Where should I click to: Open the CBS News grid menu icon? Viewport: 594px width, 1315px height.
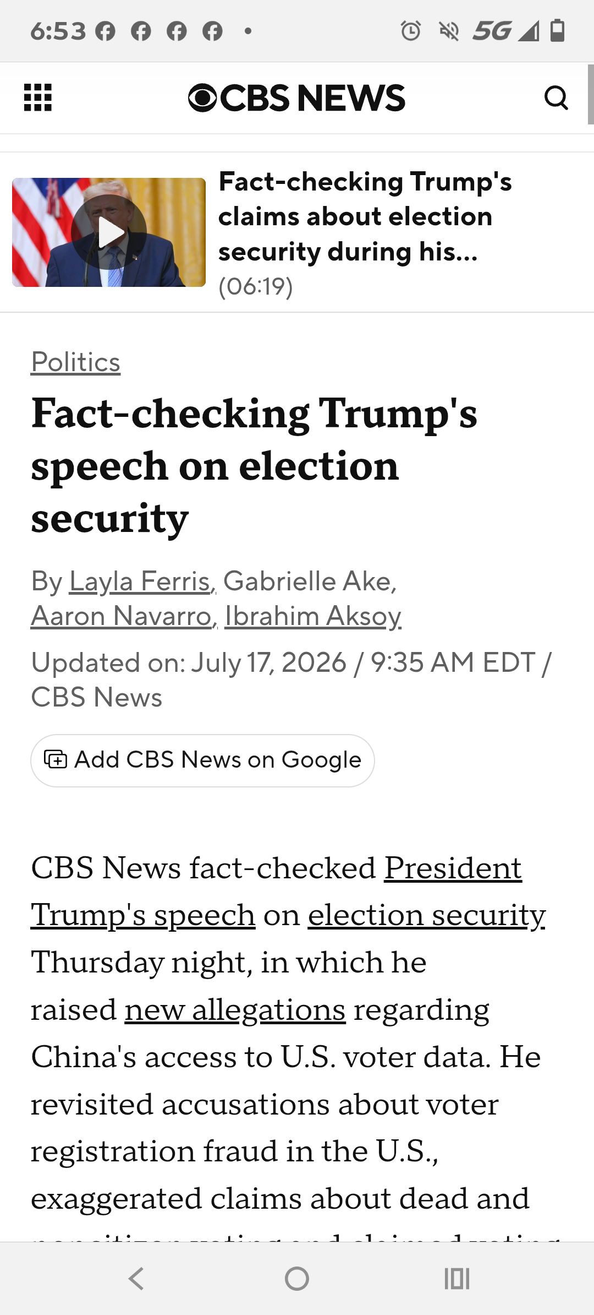click(38, 97)
